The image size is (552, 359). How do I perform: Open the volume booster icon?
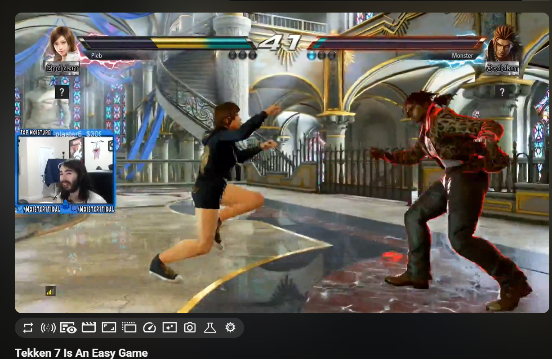(x=48, y=328)
